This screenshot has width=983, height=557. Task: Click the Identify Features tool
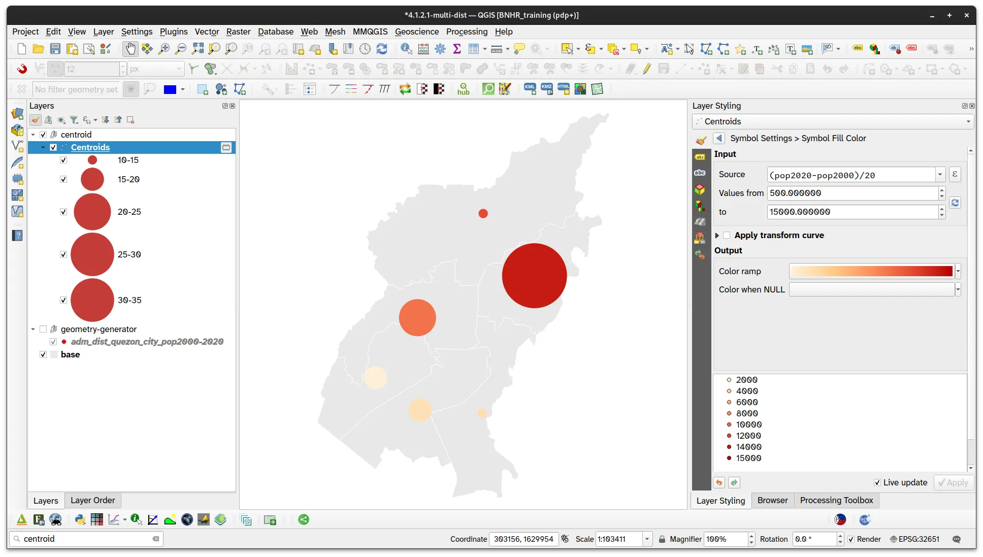click(x=406, y=49)
